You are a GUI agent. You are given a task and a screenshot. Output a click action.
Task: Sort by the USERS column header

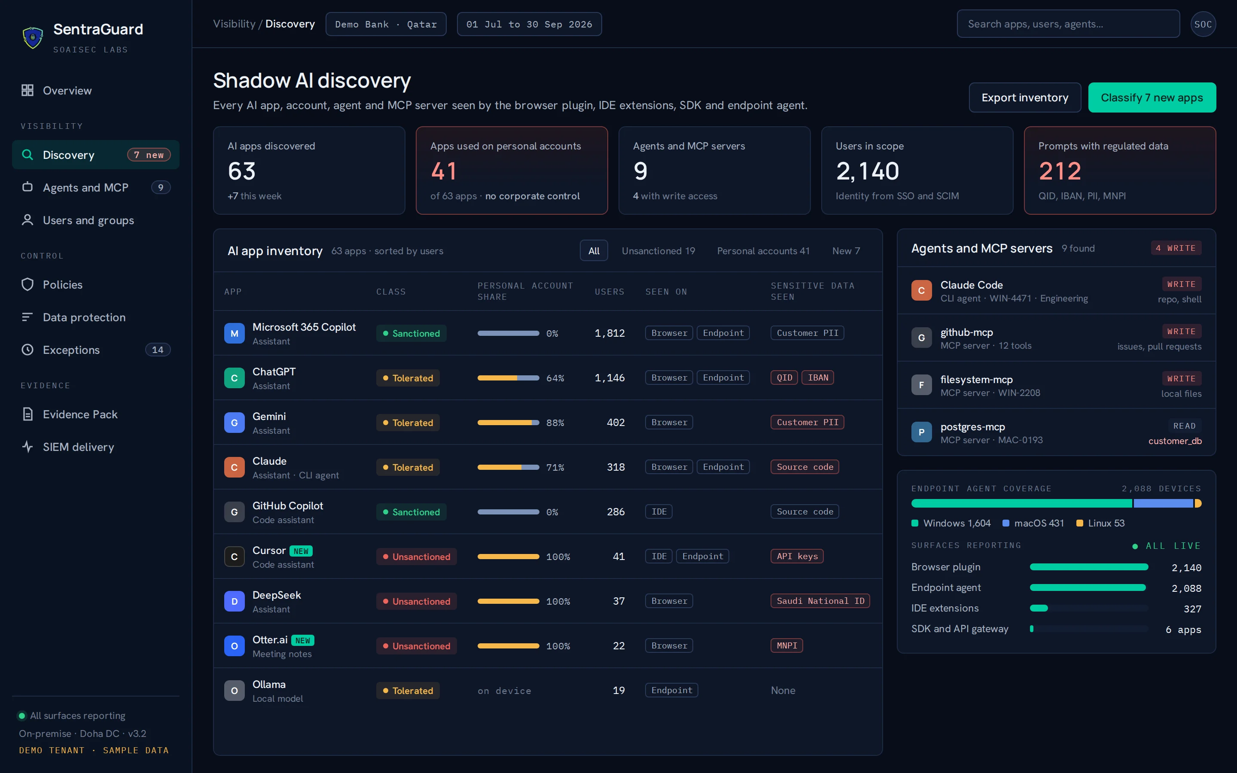(x=609, y=292)
